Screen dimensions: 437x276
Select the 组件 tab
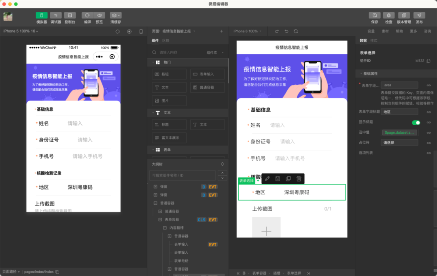coord(155,41)
